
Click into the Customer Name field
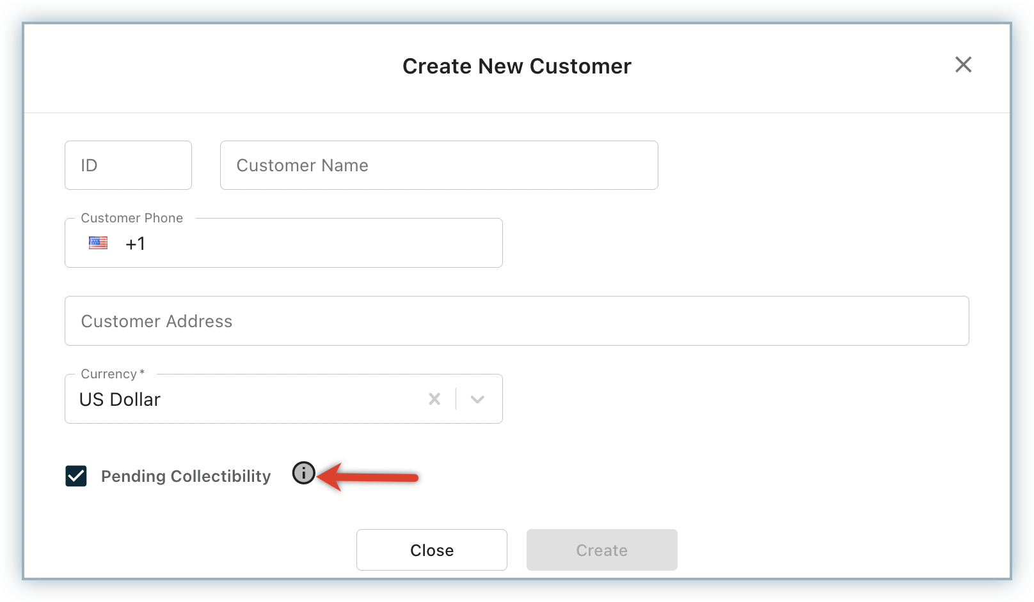tap(439, 166)
